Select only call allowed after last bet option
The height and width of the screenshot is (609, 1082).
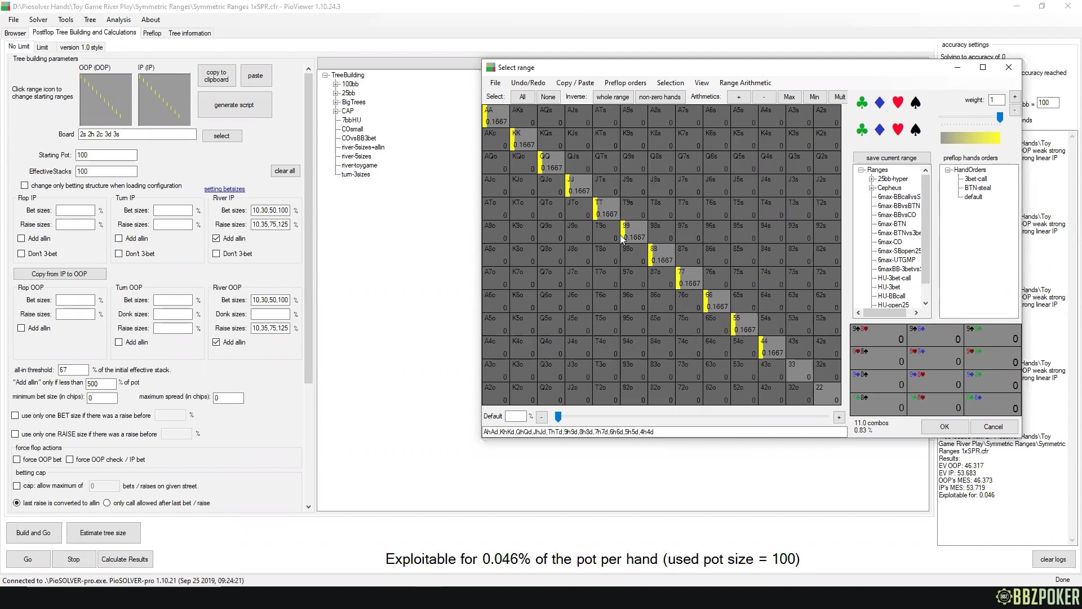click(x=107, y=503)
